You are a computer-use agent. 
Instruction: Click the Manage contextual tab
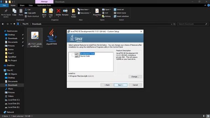(x=44, y=2)
